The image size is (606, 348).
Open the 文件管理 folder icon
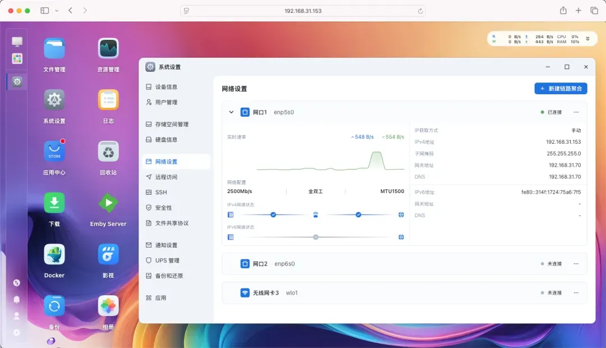tap(54, 48)
